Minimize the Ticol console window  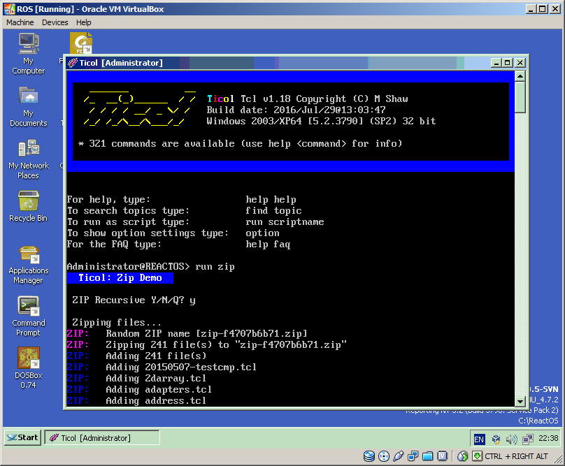click(x=496, y=63)
